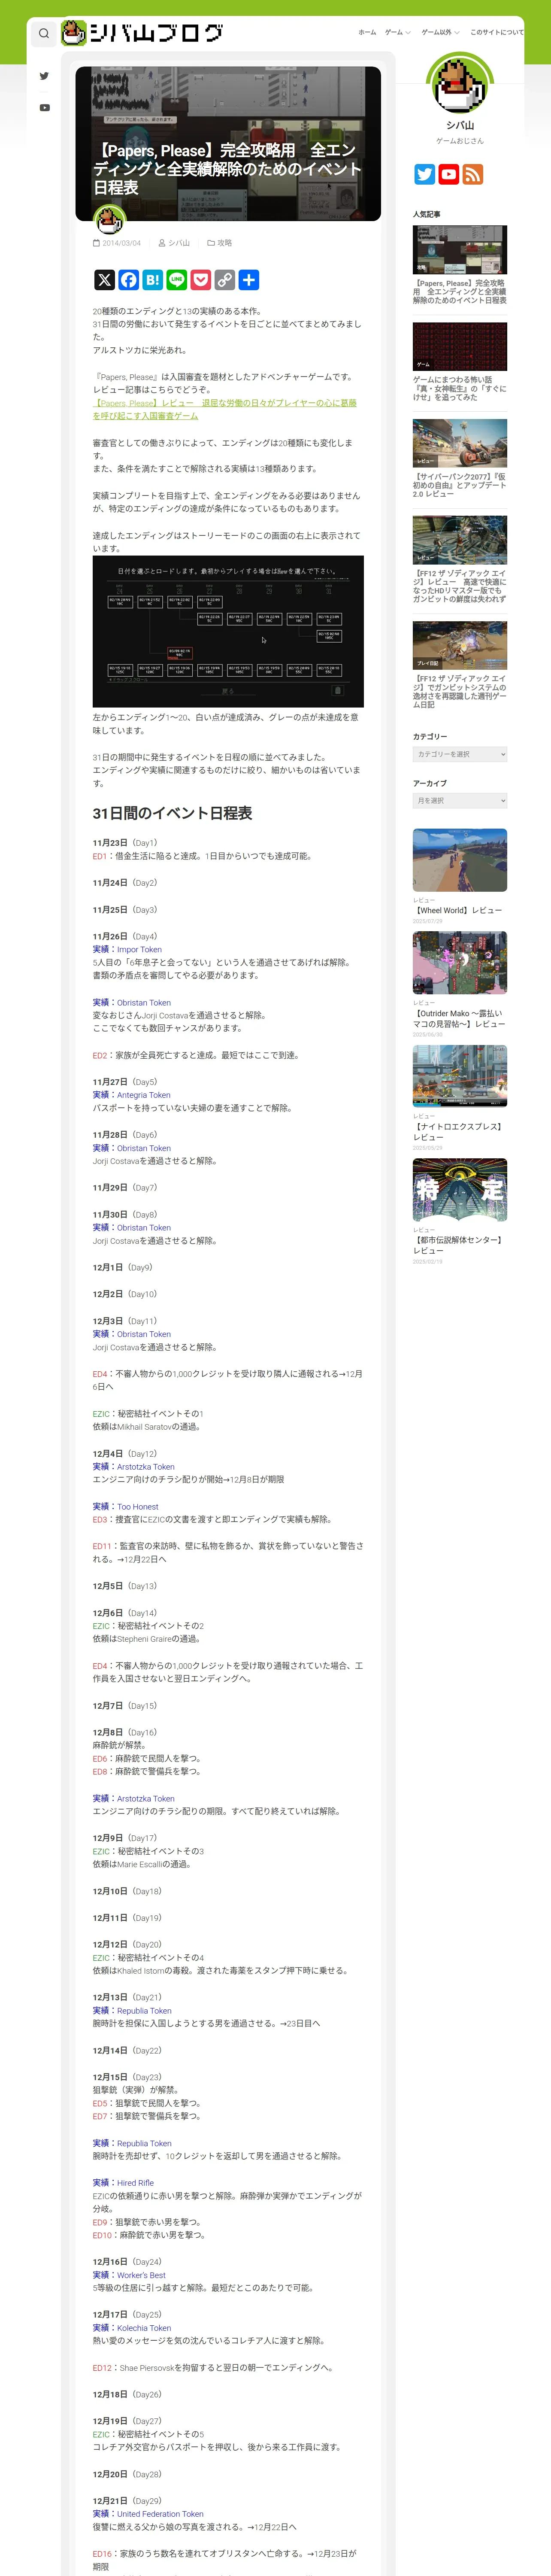
Task: Click the 実績：Kolechia Token entry
Action: coord(132,2328)
